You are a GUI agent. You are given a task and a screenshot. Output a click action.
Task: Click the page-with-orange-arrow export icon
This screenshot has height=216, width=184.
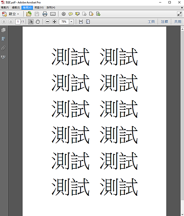[91, 14]
